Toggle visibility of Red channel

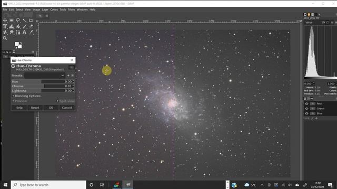(x=306, y=104)
